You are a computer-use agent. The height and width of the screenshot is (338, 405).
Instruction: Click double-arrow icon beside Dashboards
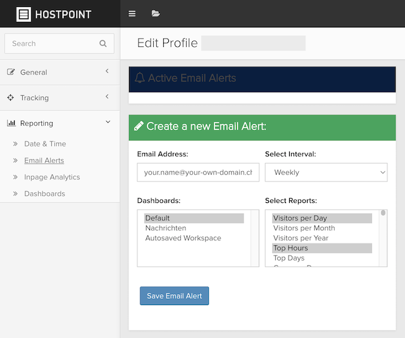(x=15, y=193)
